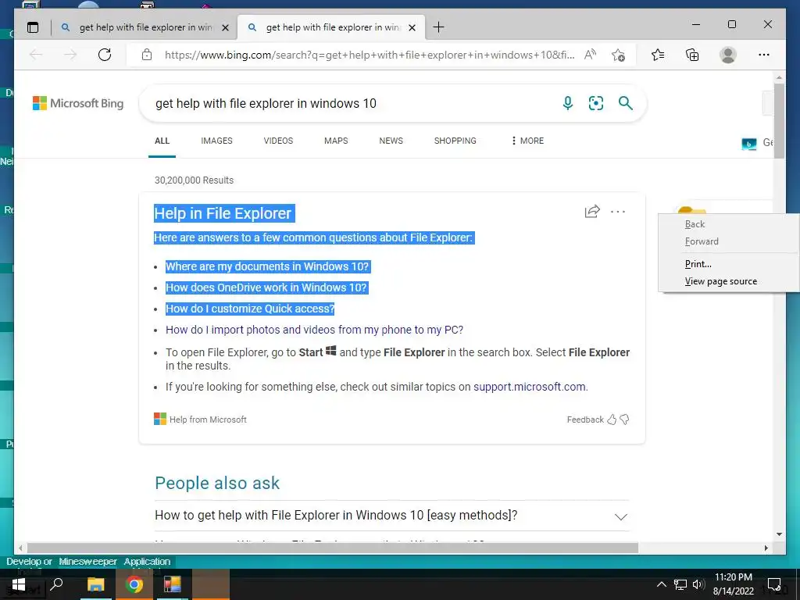Open 'How do I import photos and videos' link
The width and height of the screenshot is (800, 600).
[x=314, y=330]
